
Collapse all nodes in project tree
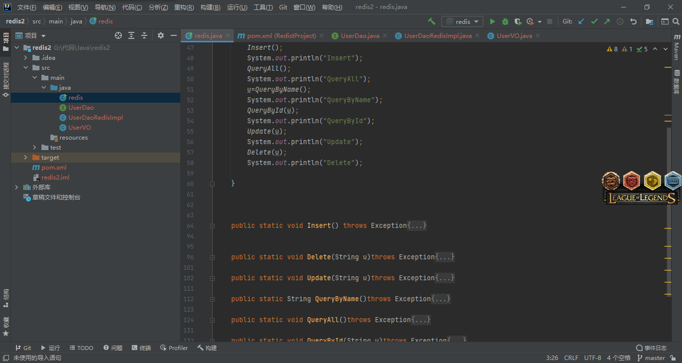[144, 35]
